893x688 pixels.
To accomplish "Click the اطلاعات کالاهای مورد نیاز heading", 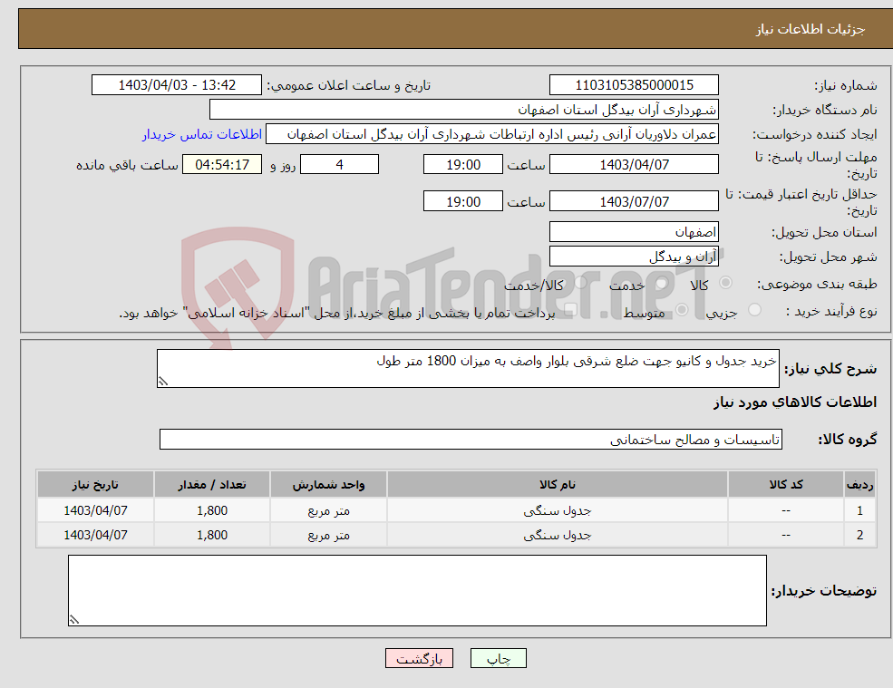I will [x=795, y=402].
